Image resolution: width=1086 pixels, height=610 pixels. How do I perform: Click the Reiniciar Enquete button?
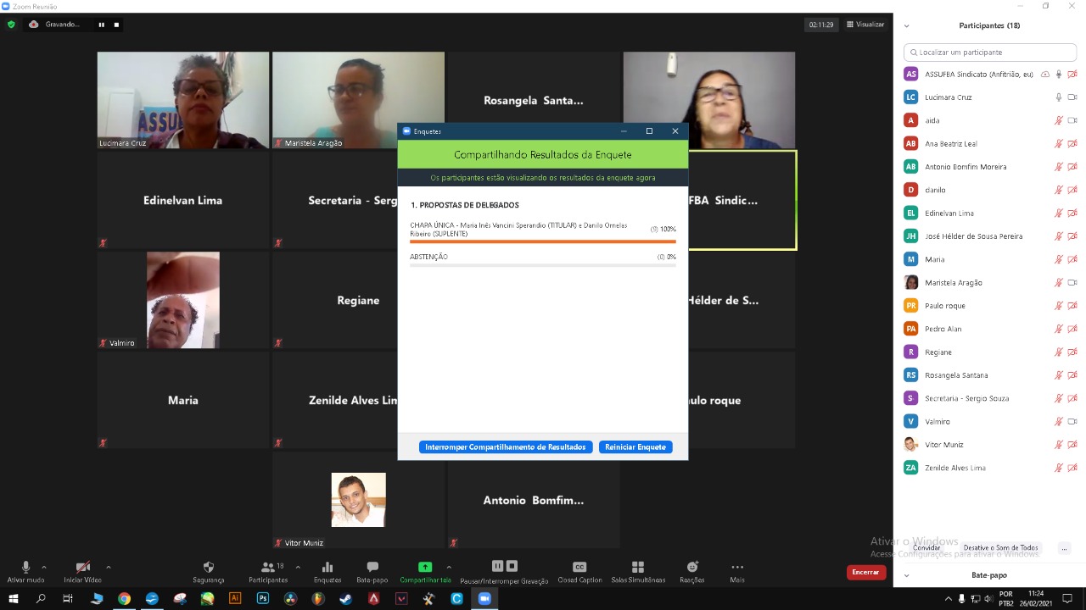click(635, 447)
